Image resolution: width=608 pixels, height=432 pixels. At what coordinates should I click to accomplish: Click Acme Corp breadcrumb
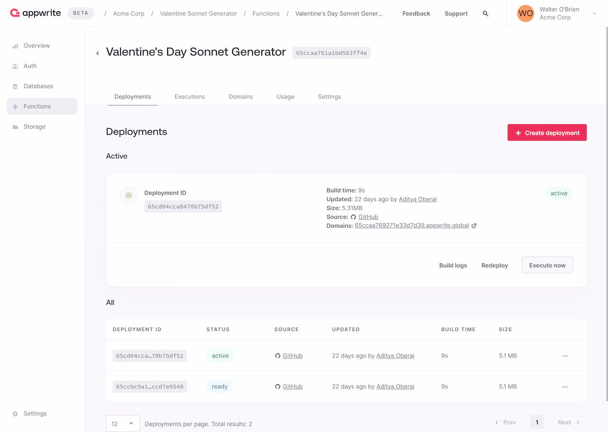click(x=129, y=14)
